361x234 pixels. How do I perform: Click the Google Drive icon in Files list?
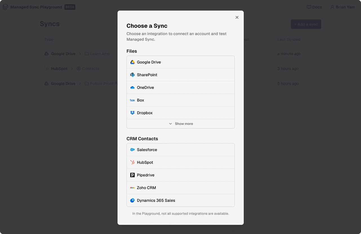(132, 62)
